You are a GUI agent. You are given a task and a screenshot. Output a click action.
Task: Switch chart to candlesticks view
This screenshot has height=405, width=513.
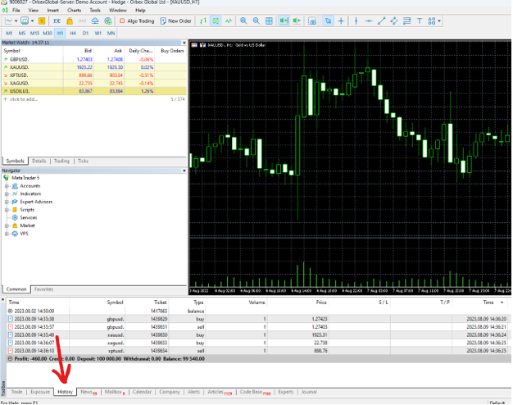(x=216, y=21)
